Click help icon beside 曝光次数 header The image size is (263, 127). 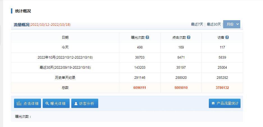[x=147, y=37]
